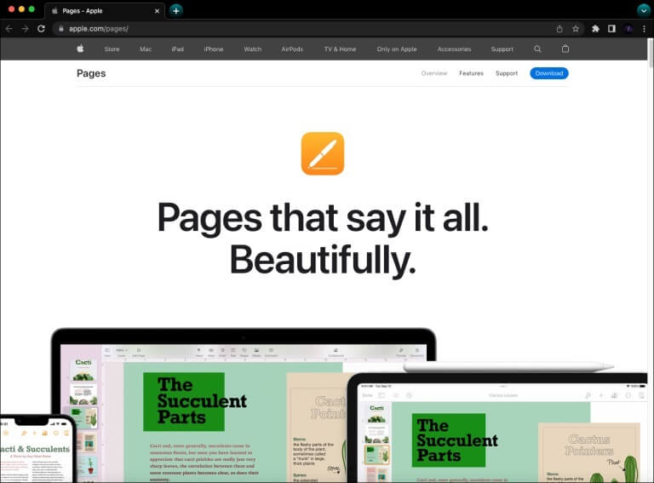Click the iPhone Pages screenshot image

point(37,449)
